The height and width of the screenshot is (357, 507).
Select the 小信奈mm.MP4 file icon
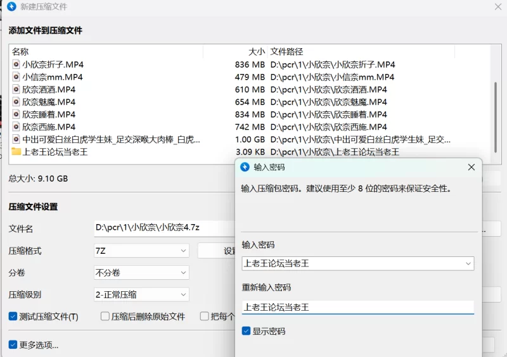(16, 77)
